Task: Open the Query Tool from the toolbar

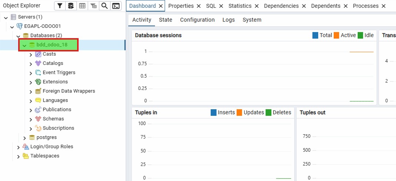Action: (70, 6)
